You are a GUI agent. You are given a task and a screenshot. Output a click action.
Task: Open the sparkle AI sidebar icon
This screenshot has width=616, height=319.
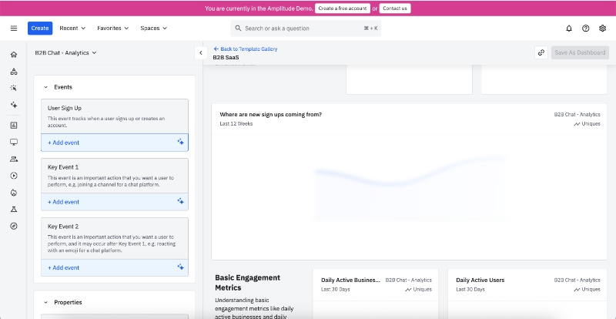click(14, 105)
